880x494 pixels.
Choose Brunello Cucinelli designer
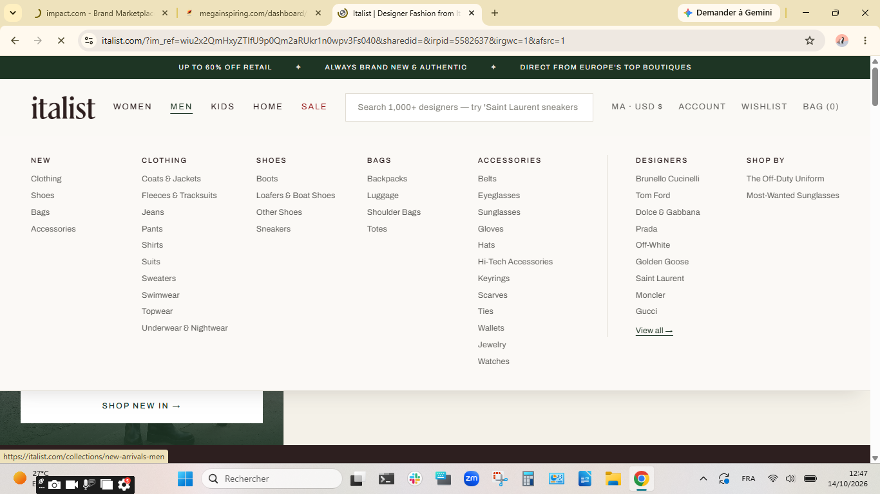(667, 179)
